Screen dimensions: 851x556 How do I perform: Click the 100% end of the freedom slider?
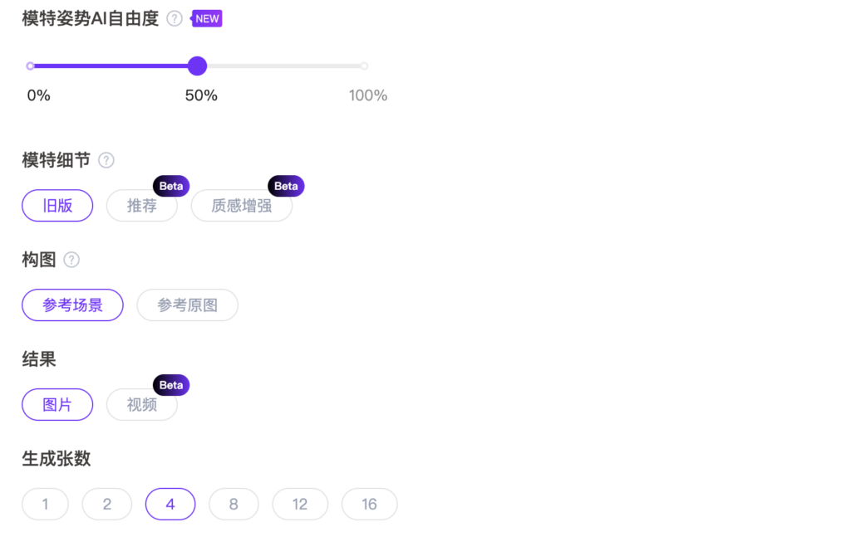364,66
